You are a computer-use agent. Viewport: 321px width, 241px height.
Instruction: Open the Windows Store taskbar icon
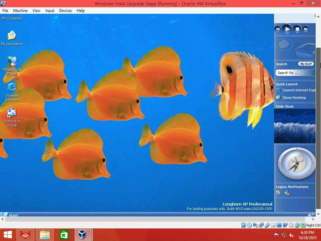click(64, 235)
